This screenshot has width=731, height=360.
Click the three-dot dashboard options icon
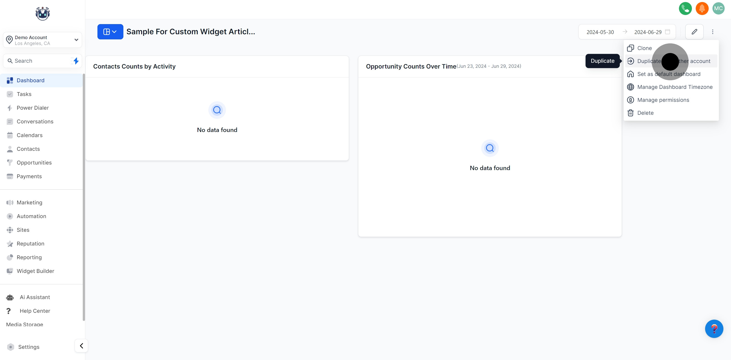[712, 32]
